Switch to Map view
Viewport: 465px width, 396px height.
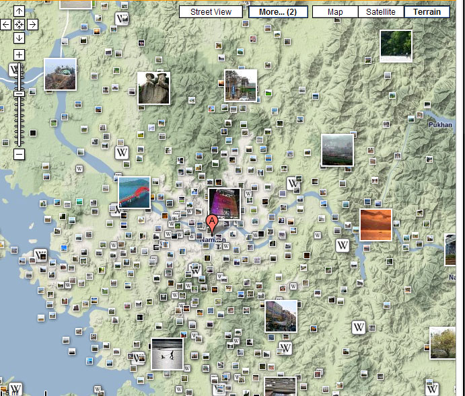click(x=335, y=12)
